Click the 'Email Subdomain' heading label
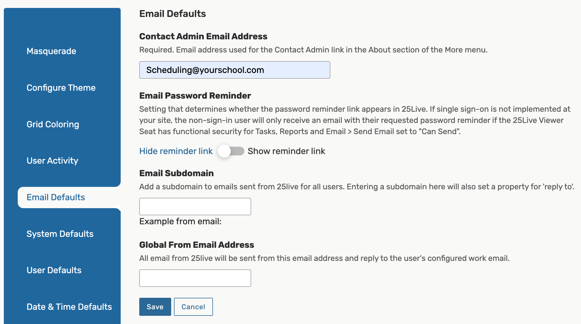581x324 pixels. point(176,173)
